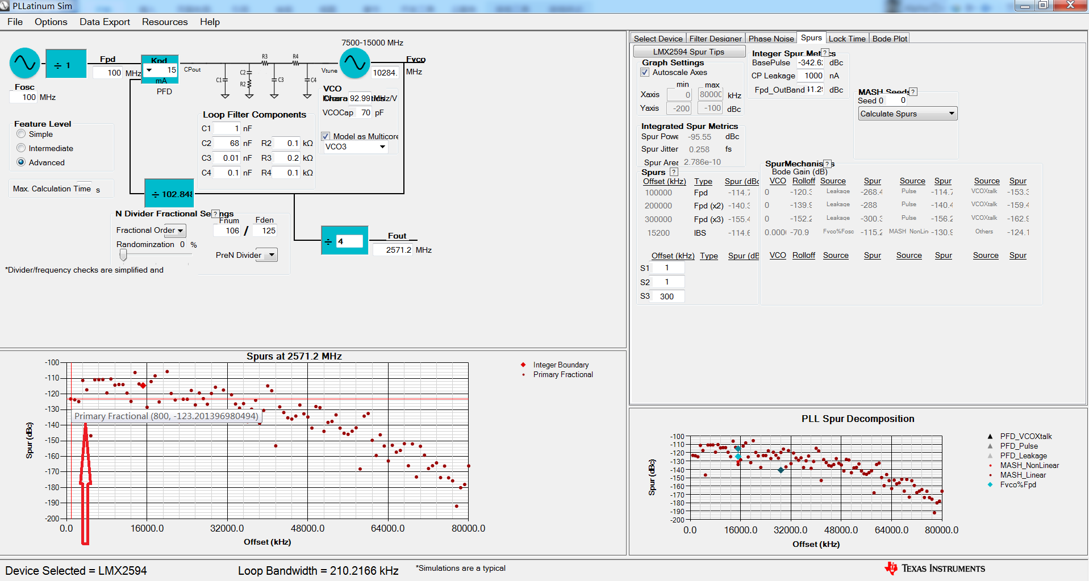Click the output divider value field
The width and height of the screenshot is (1089, 581).
pyautogui.click(x=349, y=241)
